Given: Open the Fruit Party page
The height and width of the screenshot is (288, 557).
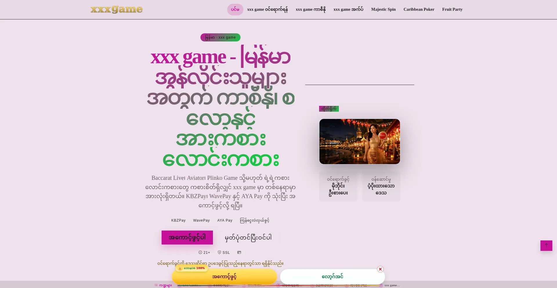Looking at the screenshot, I should (x=452, y=9).
